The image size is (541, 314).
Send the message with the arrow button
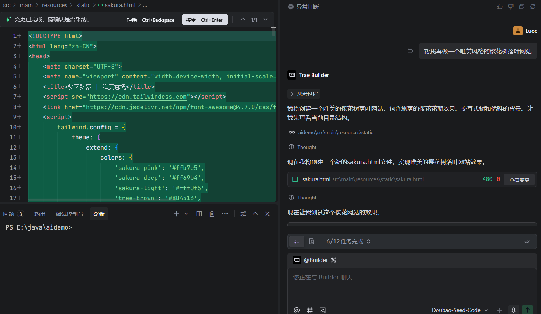[527, 310]
